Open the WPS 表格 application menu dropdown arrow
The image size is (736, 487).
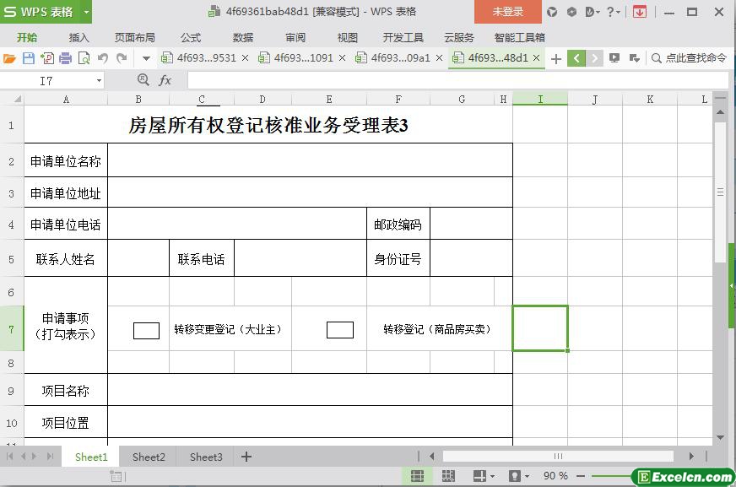(86, 12)
